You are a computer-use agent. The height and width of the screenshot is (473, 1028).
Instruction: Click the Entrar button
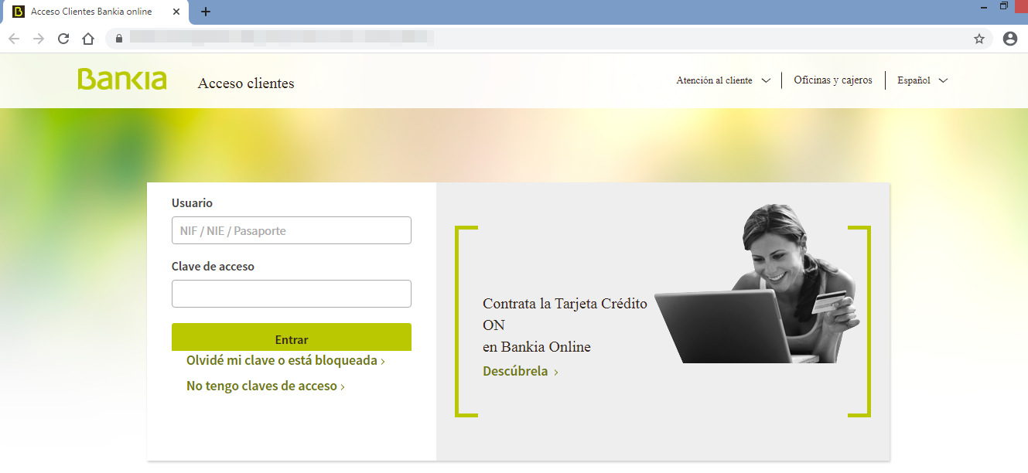coord(292,338)
